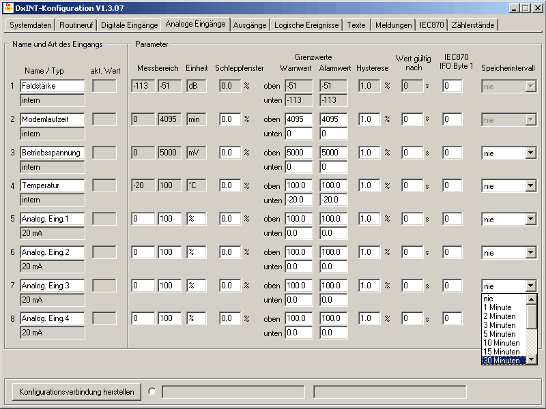Click the DxINT application icon in title bar
The width and height of the screenshot is (546, 409).
coord(8,7)
